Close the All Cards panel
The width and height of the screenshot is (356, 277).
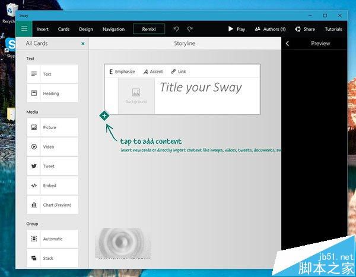click(x=83, y=43)
